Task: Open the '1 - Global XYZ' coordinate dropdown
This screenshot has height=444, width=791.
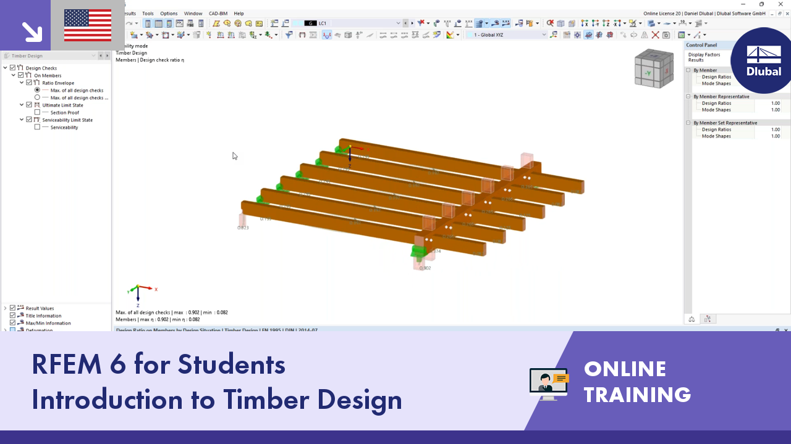Action: pos(544,34)
